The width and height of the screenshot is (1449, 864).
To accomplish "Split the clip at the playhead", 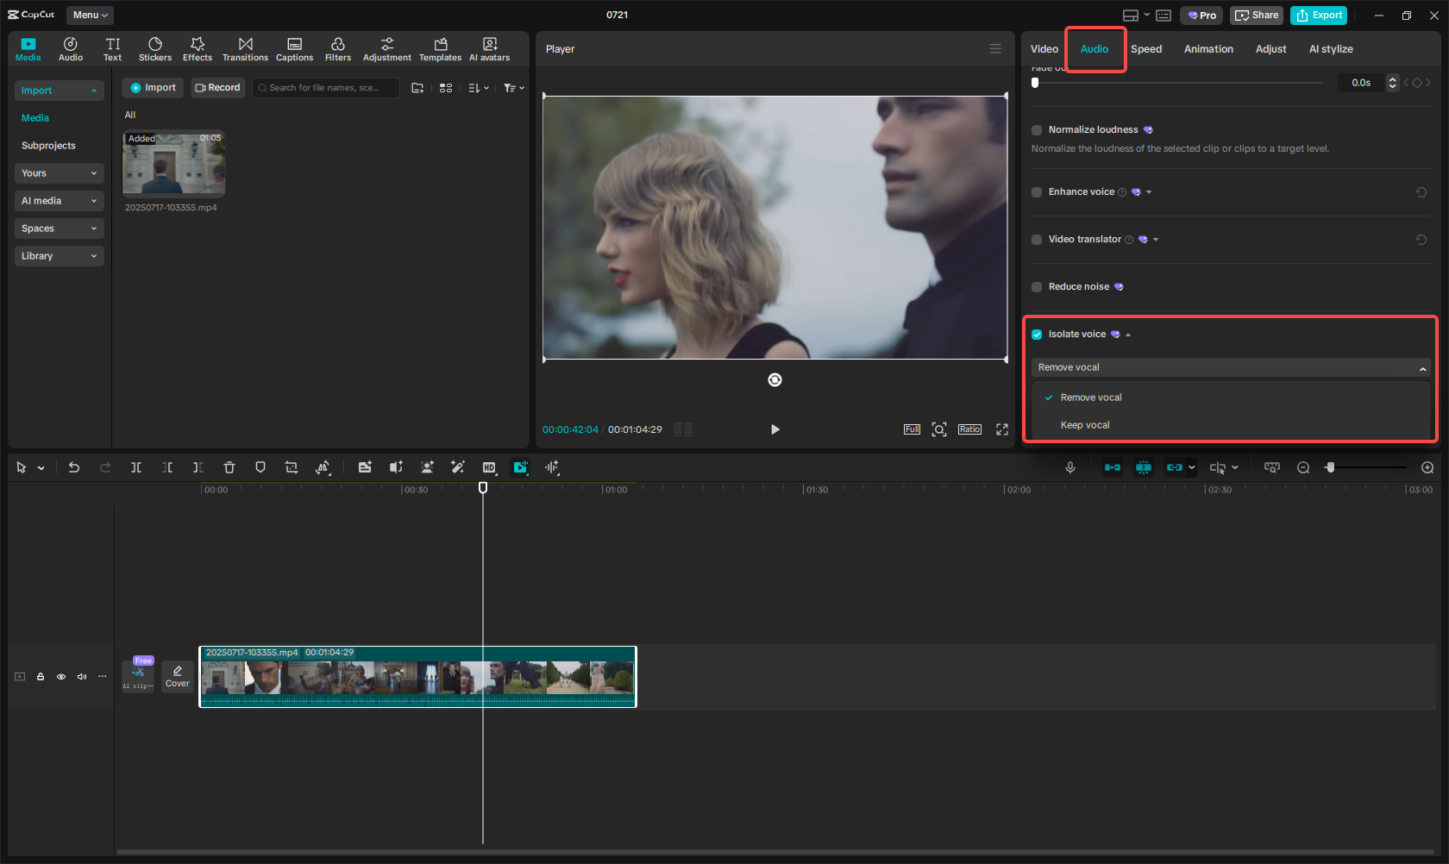I will [135, 467].
